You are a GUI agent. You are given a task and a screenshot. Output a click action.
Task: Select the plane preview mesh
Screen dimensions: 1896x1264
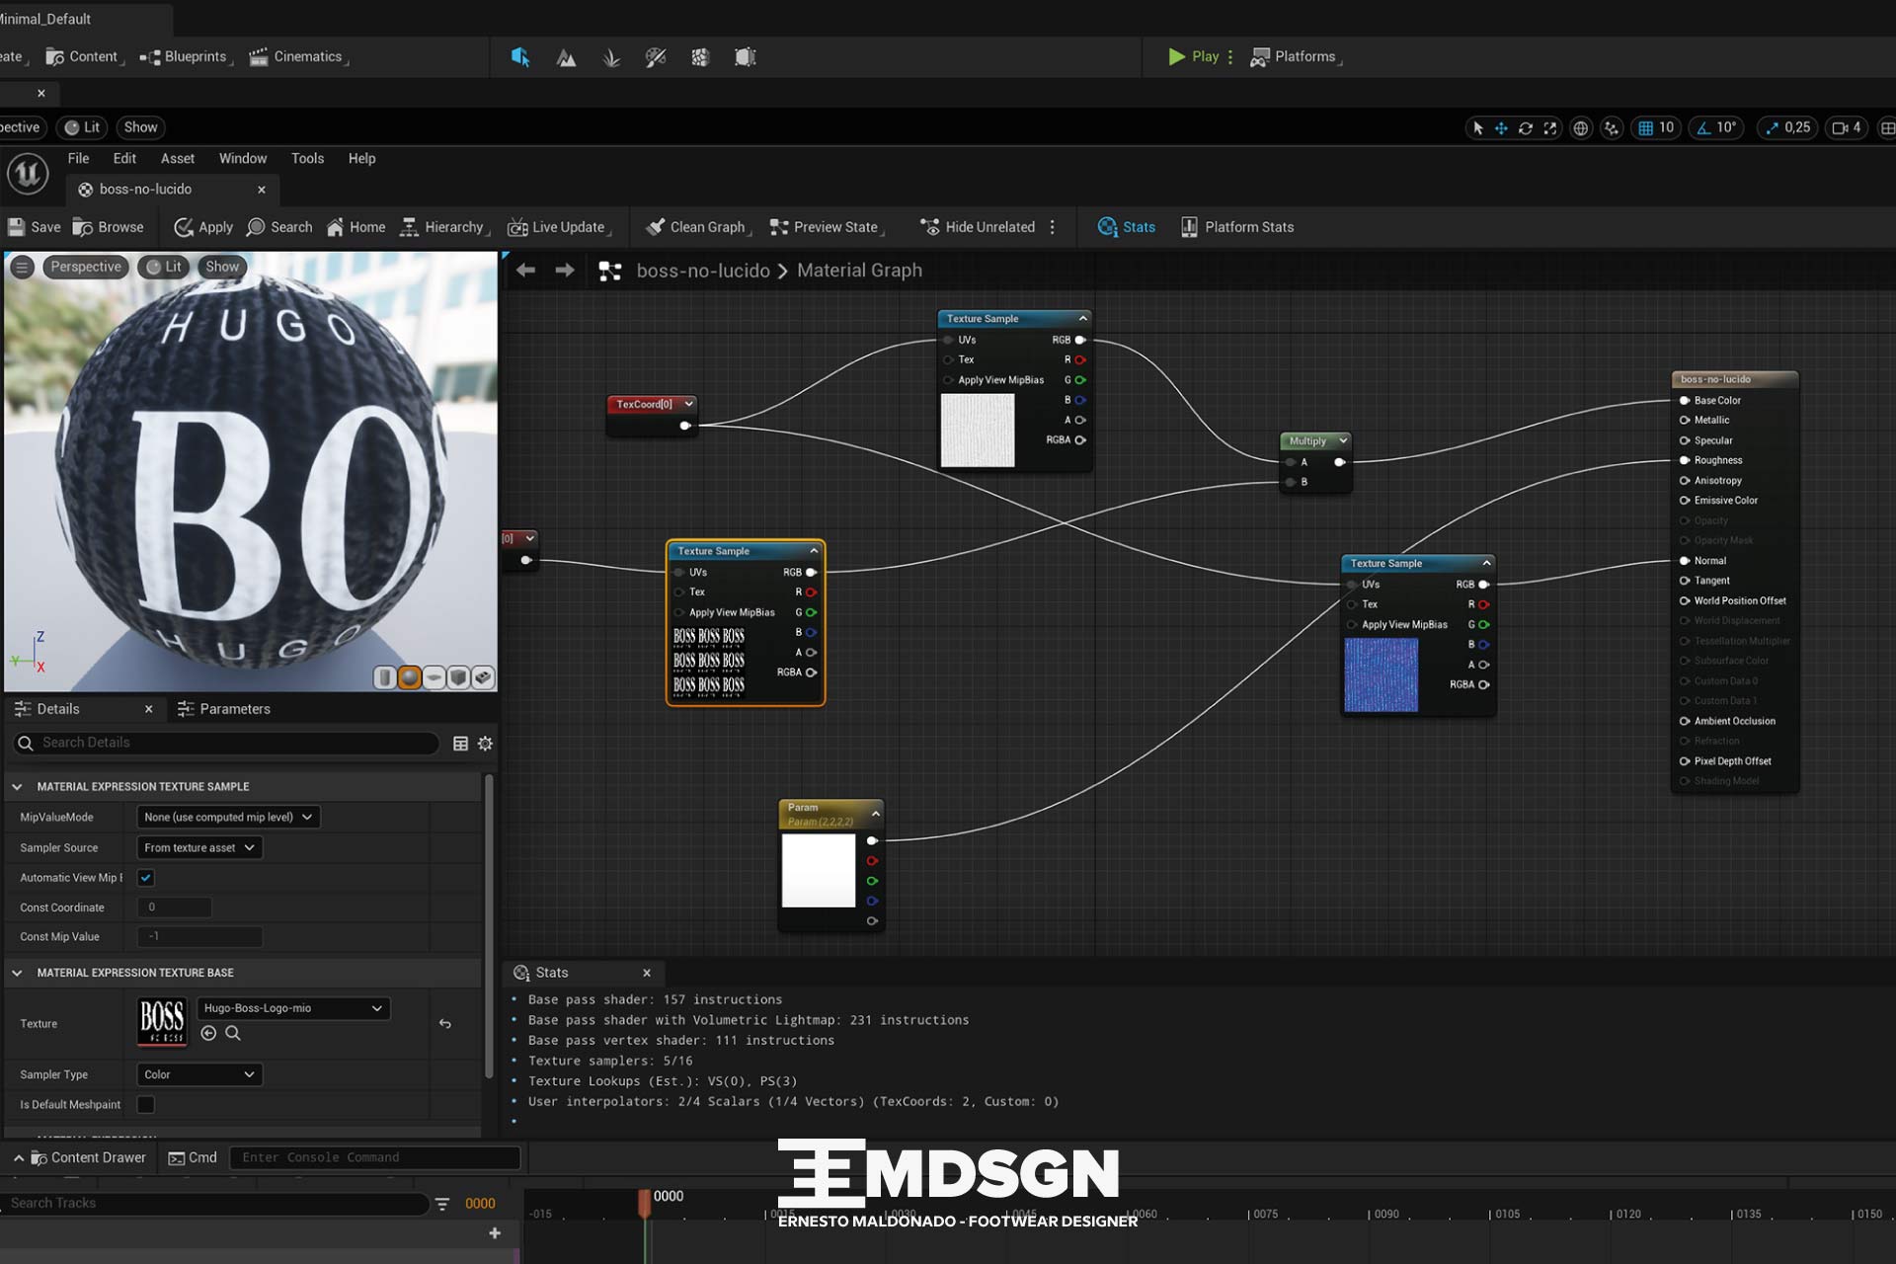point(434,677)
